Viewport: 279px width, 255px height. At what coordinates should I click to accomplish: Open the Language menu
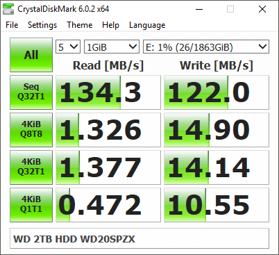tap(147, 25)
